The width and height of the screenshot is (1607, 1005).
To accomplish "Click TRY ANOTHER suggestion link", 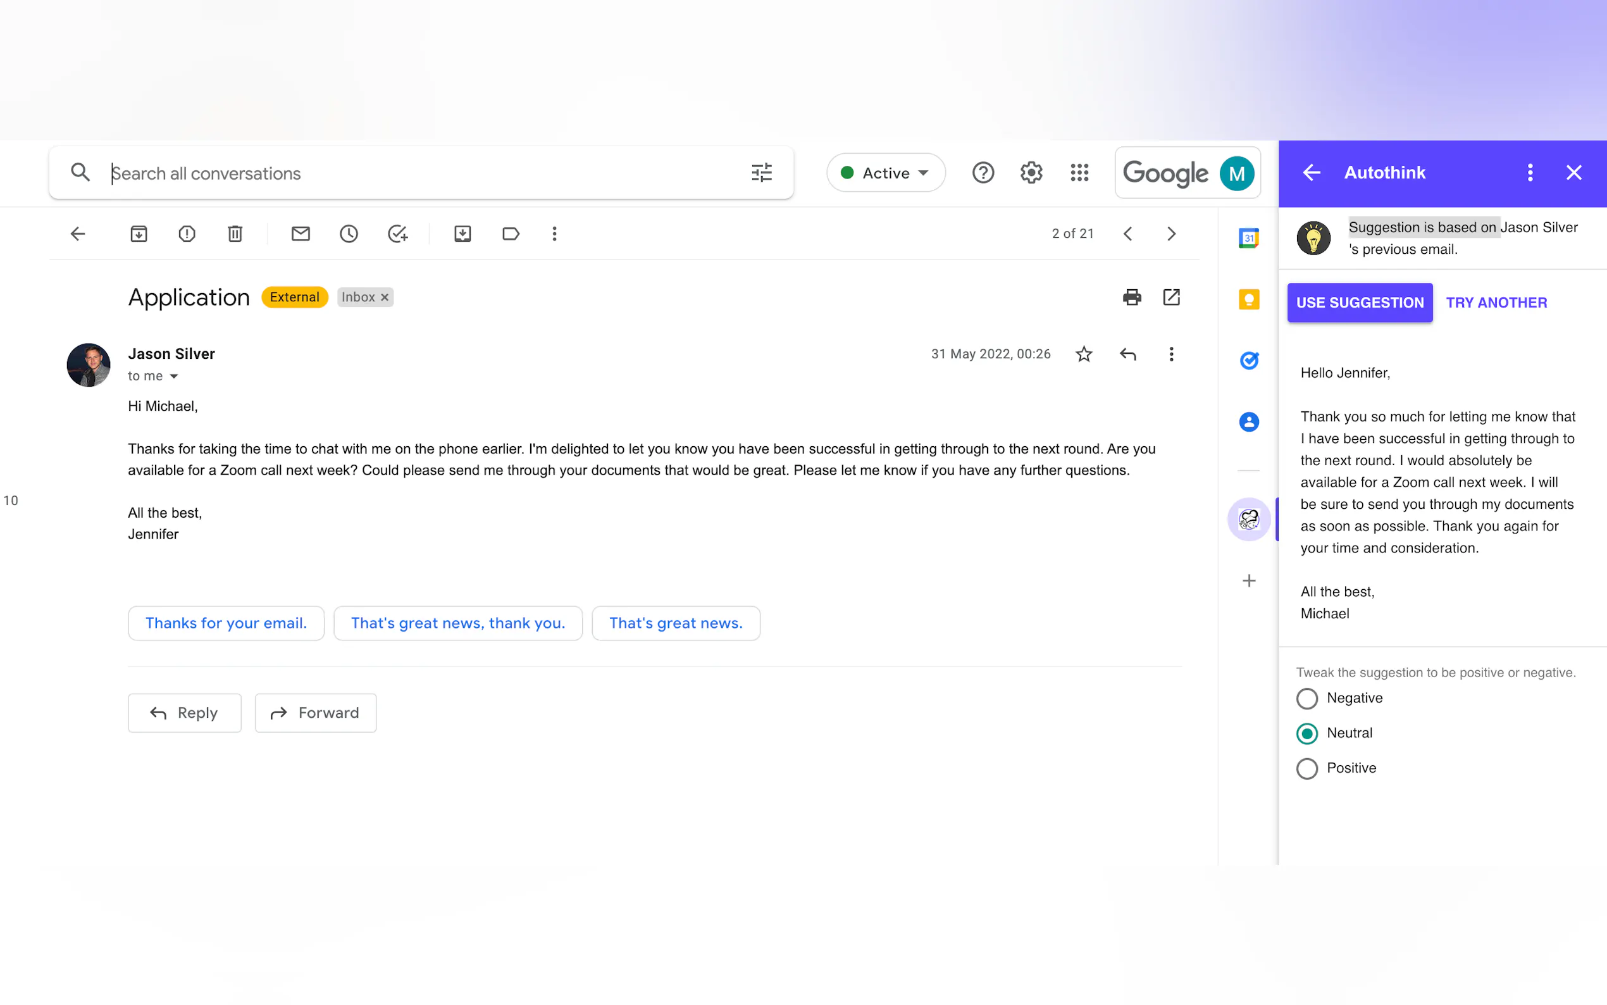I will pos(1496,303).
